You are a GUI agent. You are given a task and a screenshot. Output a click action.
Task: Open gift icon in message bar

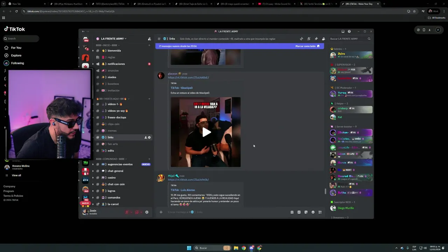pos(292,212)
